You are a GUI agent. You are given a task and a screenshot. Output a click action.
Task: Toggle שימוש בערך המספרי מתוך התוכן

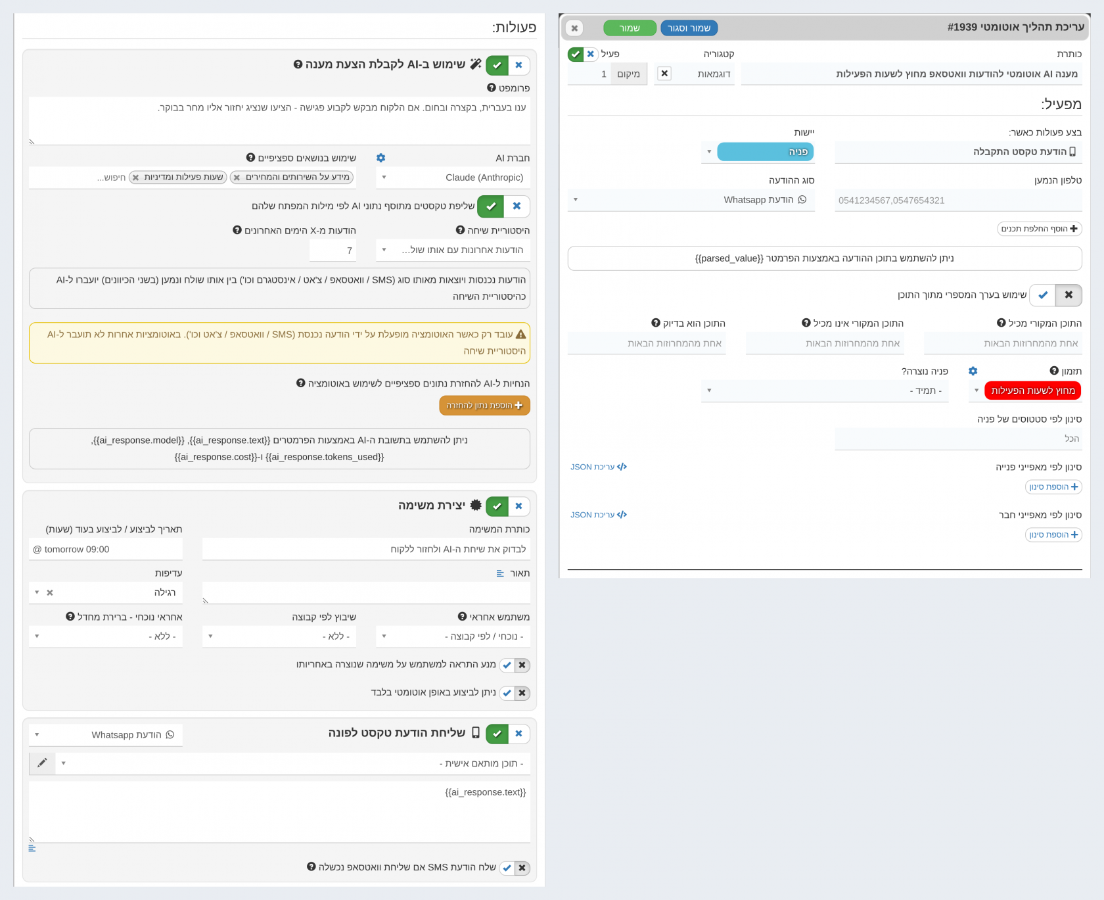pos(1055,295)
